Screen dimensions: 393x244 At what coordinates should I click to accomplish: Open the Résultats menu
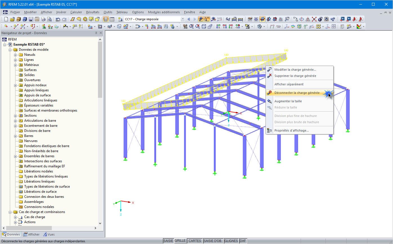93,12
